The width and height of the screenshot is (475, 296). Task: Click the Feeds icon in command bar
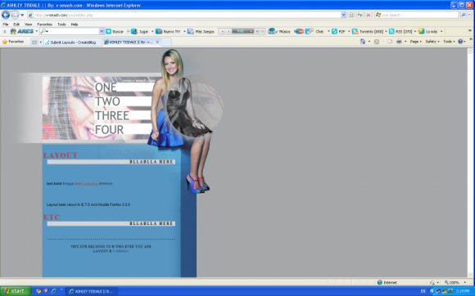pyautogui.click(x=377, y=42)
